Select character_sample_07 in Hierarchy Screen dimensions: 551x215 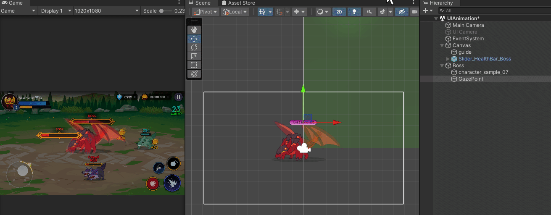click(x=483, y=72)
